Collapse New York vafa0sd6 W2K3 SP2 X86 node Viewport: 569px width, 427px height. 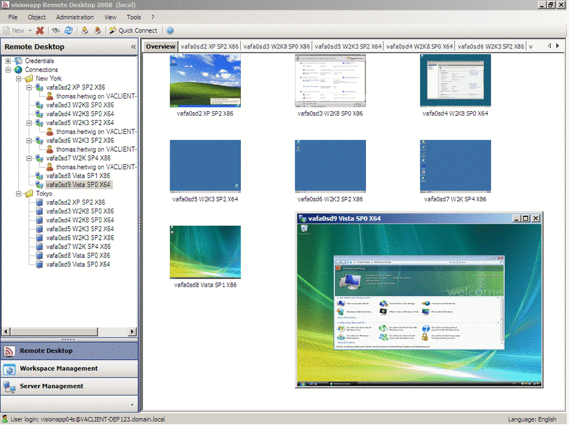(29, 141)
